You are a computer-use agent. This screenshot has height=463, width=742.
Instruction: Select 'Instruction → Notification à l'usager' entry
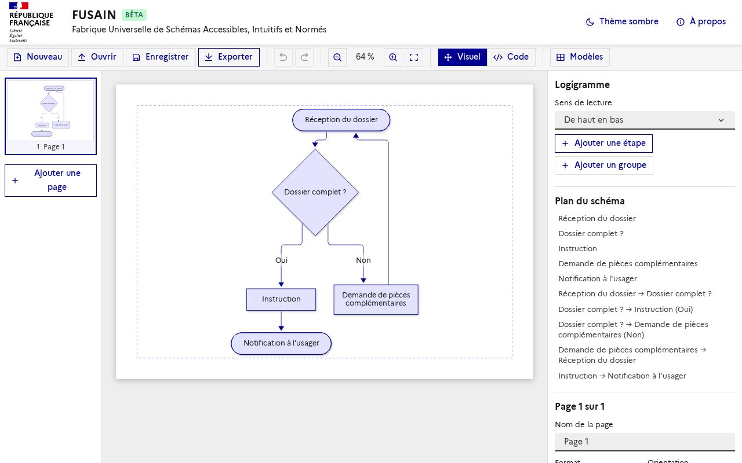(622, 376)
